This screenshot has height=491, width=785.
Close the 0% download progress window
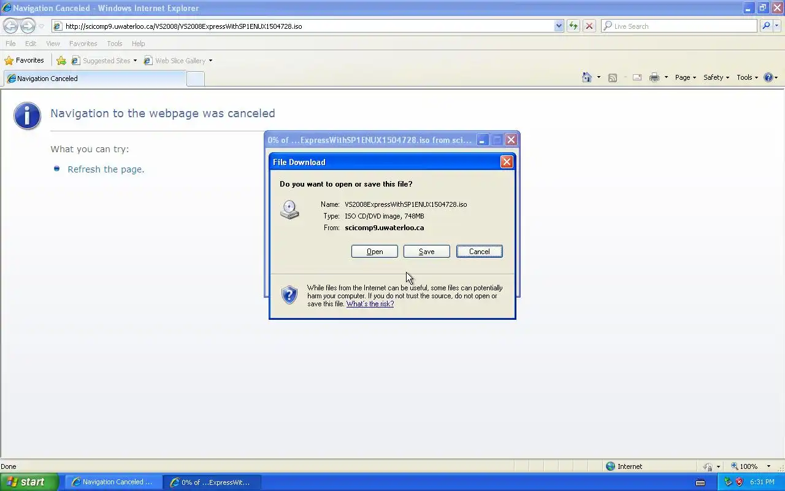pyautogui.click(x=511, y=140)
